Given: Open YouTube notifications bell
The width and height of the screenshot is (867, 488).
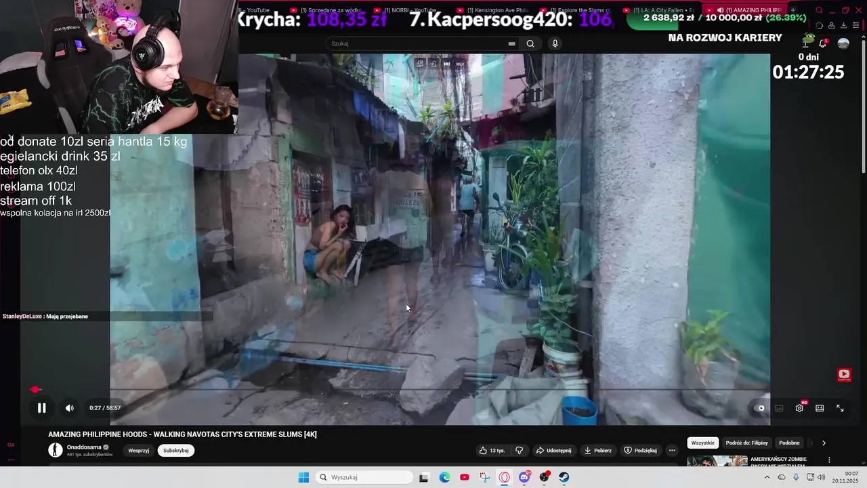Looking at the screenshot, I should point(823,43).
